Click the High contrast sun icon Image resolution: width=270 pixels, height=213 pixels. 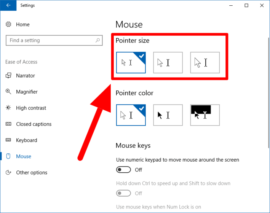(x=9, y=108)
